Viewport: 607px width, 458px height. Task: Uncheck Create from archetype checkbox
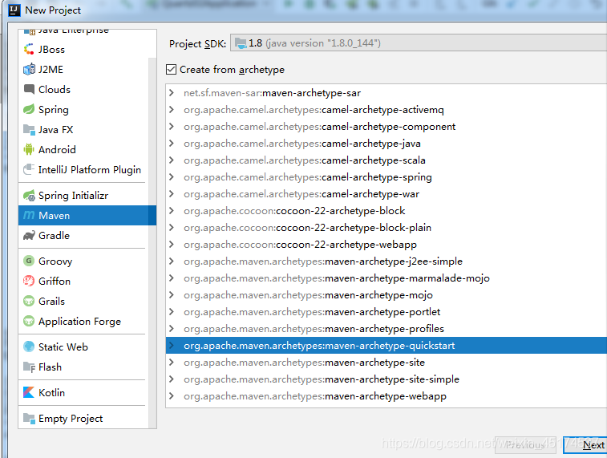(x=171, y=69)
